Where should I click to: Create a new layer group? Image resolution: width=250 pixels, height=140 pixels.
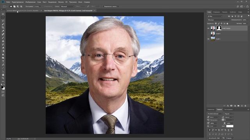(x=238, y=106)
